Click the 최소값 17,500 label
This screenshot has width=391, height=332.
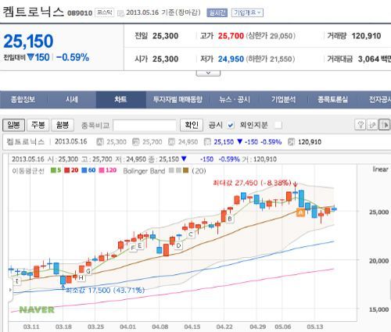click(105, 290)
